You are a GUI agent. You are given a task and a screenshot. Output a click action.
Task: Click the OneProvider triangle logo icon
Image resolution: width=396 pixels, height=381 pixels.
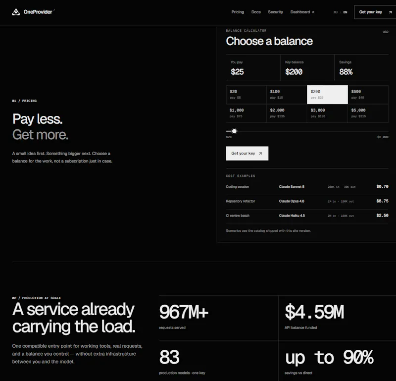(x=16, y=12)
